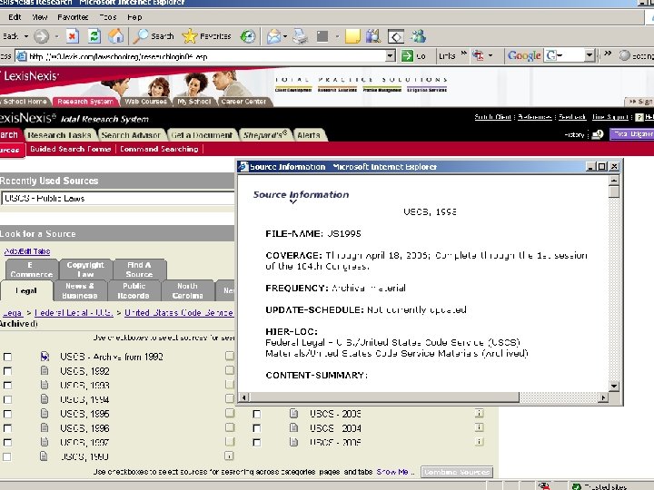Switch to the Get a Document tab

[202, 135]
